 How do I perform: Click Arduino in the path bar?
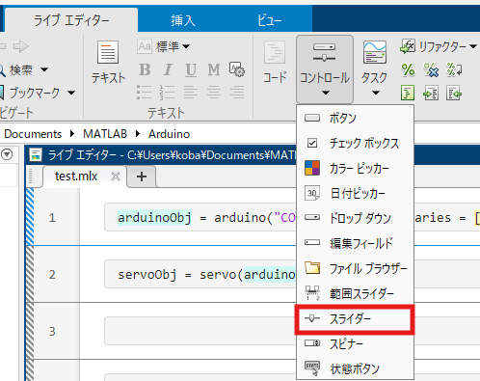[x=169, y=134]
